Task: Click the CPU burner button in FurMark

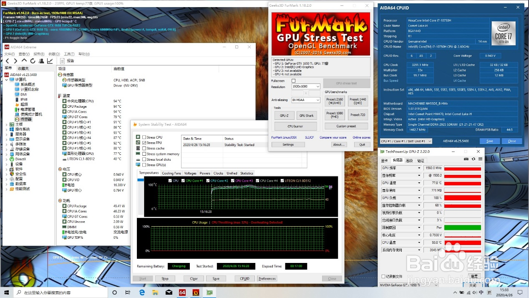Action: coord(295,126)
